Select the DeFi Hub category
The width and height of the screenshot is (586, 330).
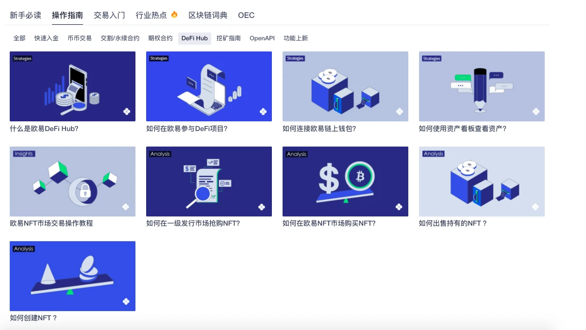point(195,38)
